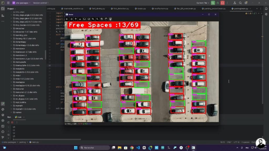Select the libmambapy folder

(x=21, y=42)
